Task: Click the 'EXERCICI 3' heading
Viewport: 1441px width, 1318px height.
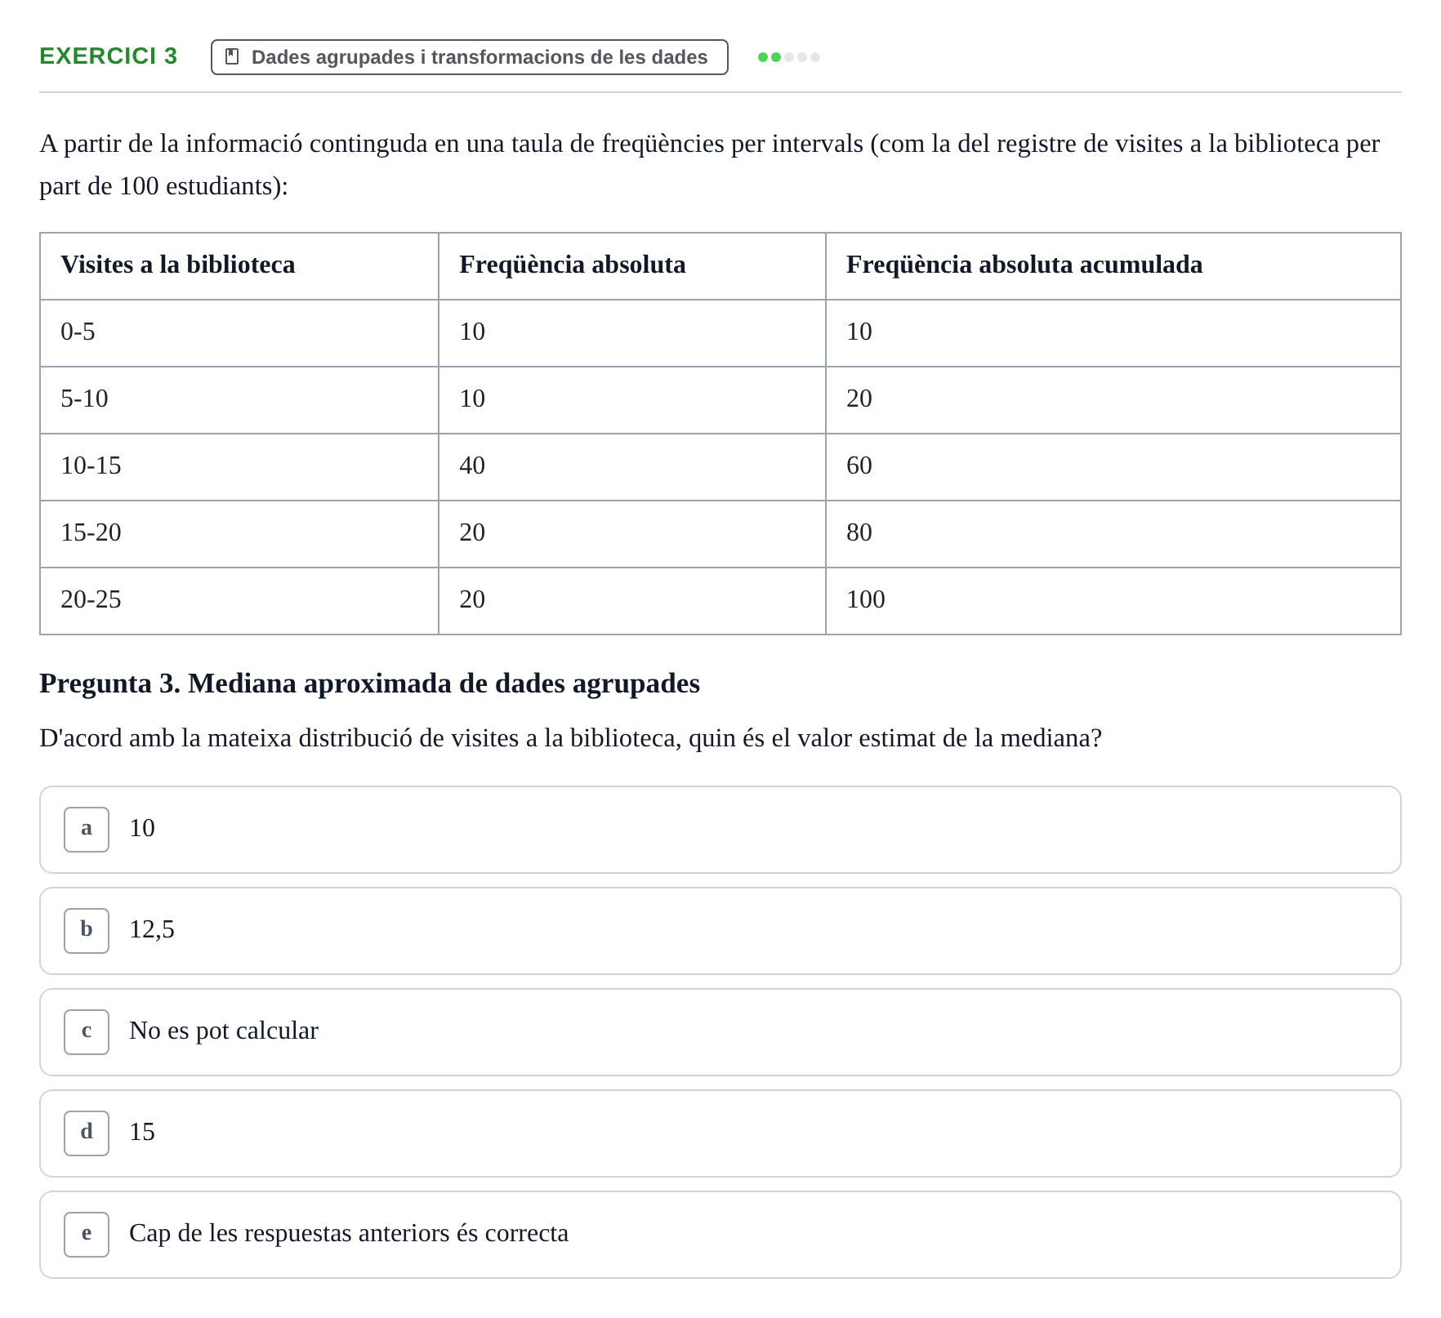Action: pyautogui.click(x=109, y=56)
